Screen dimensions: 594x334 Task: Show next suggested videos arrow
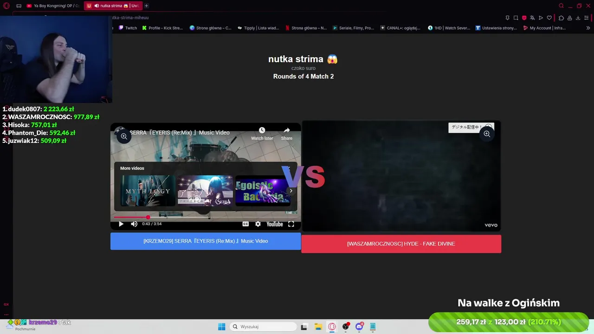pyautogui.click(x=291, y=191)
